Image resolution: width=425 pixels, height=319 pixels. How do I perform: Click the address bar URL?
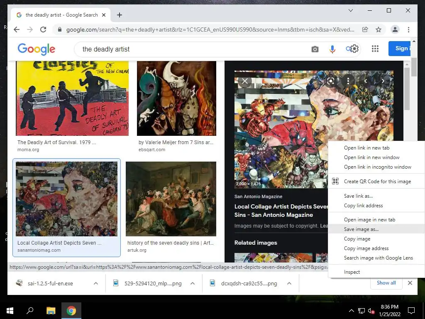coord(210,29)
